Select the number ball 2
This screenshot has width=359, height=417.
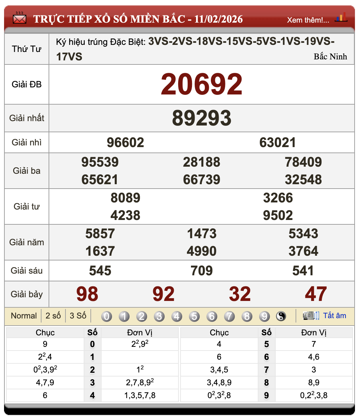pyautogui.click(x=142, y=316)
